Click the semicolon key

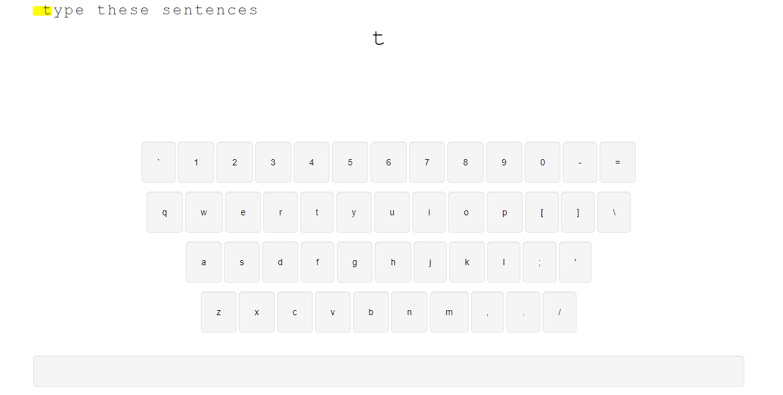click(540, 262)
